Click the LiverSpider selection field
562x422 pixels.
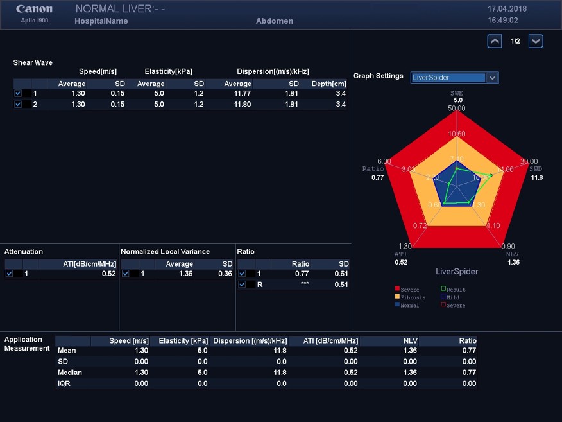pos(448,78)
